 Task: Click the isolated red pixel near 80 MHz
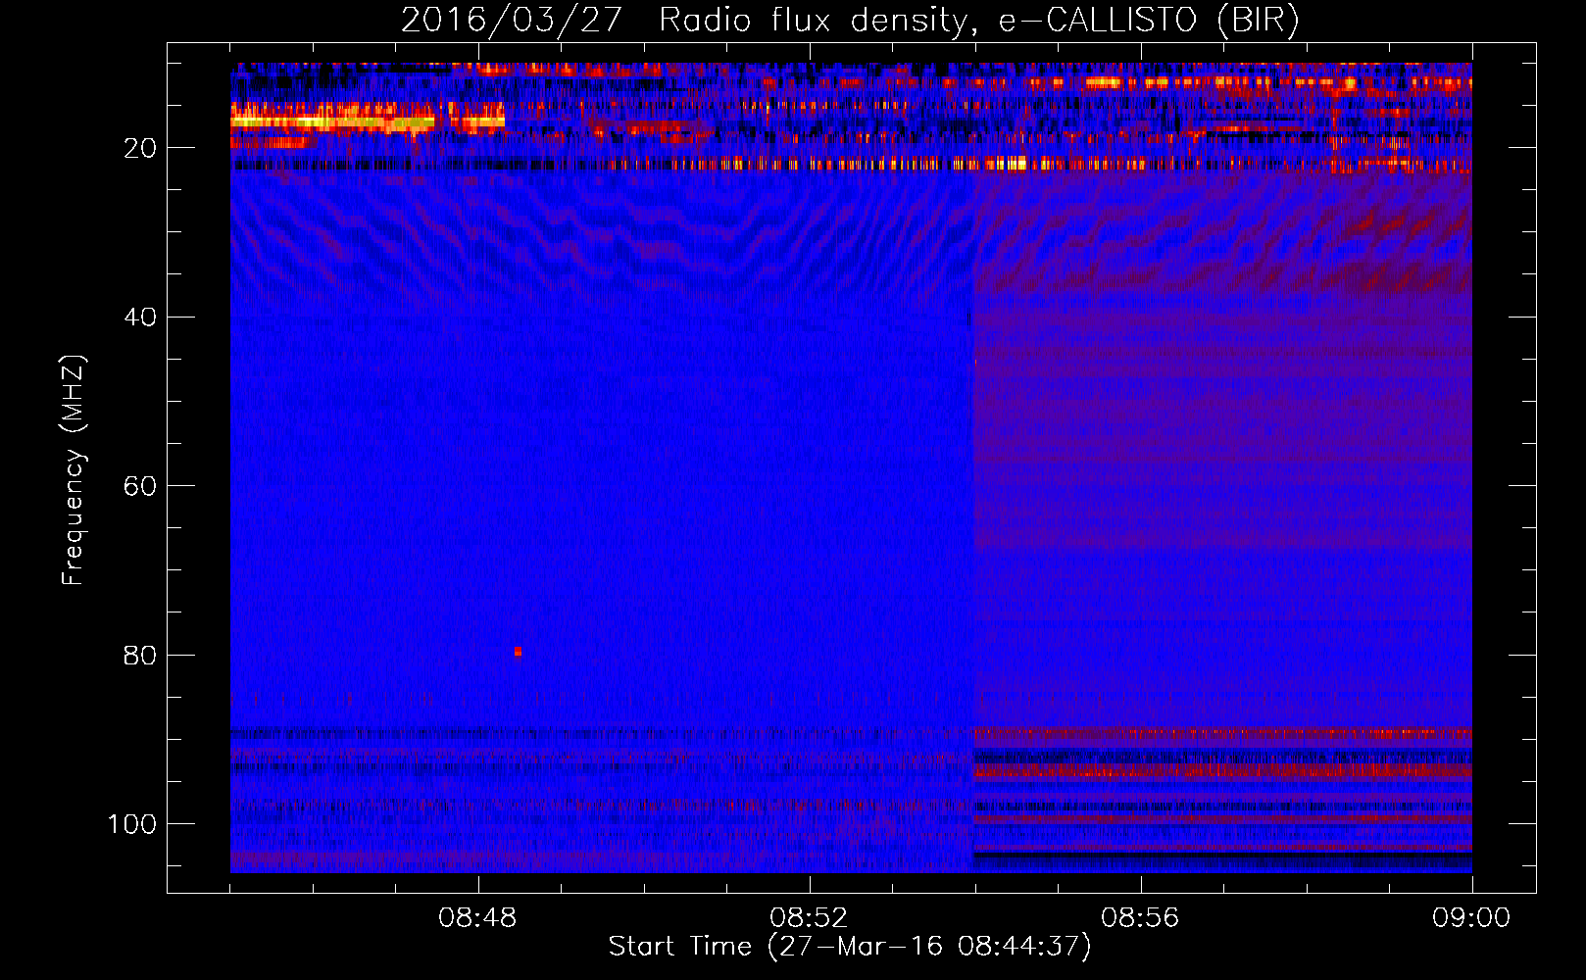(518, 652)
